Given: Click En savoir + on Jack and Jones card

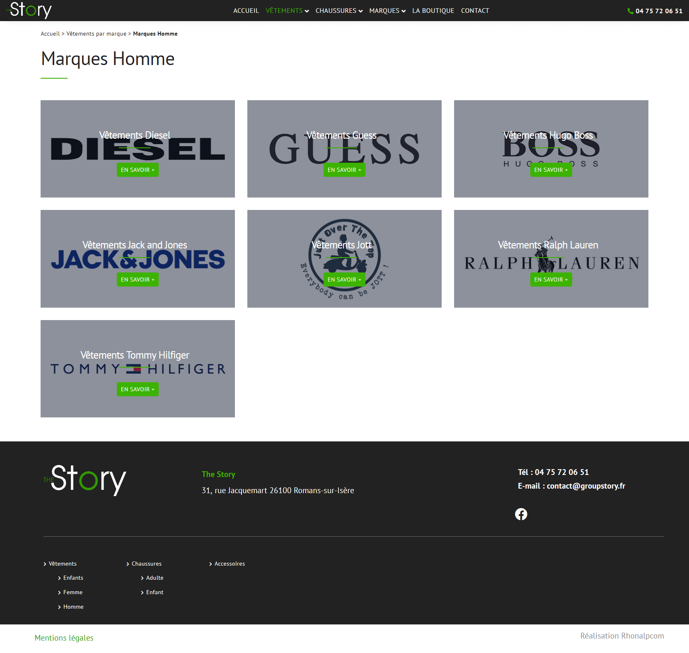Looking at the screenshot, I should coord(138,280).
